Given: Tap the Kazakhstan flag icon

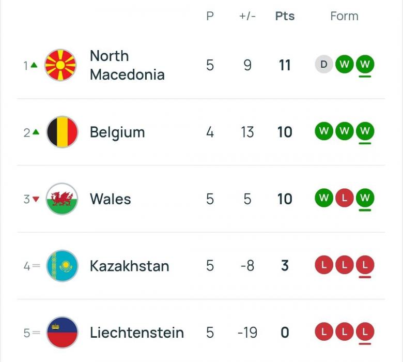Looking at the screenshot, I should (x=62, y=266).
